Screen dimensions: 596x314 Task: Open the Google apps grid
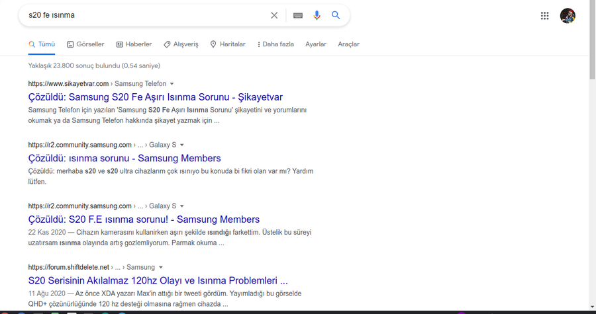point(544,16)
